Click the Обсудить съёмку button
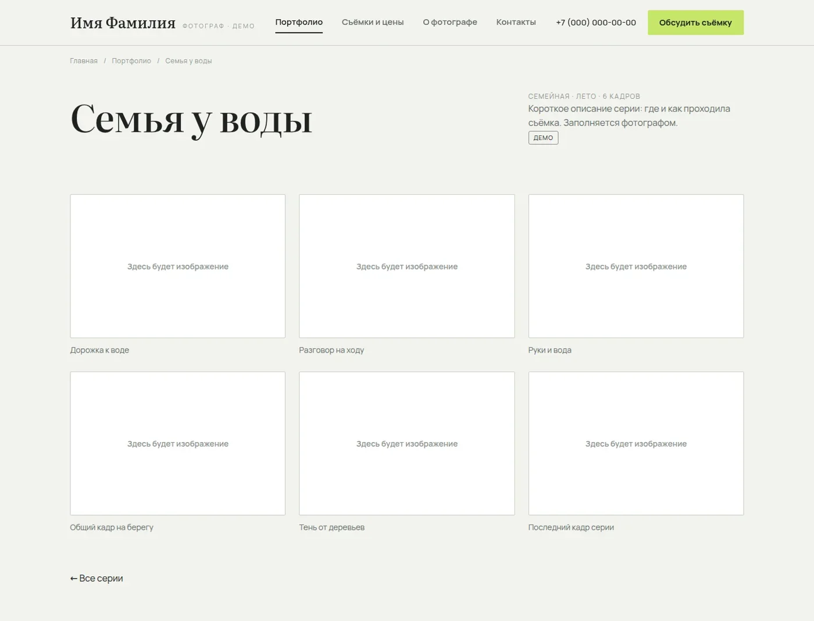814x621 pixels. 695,23
